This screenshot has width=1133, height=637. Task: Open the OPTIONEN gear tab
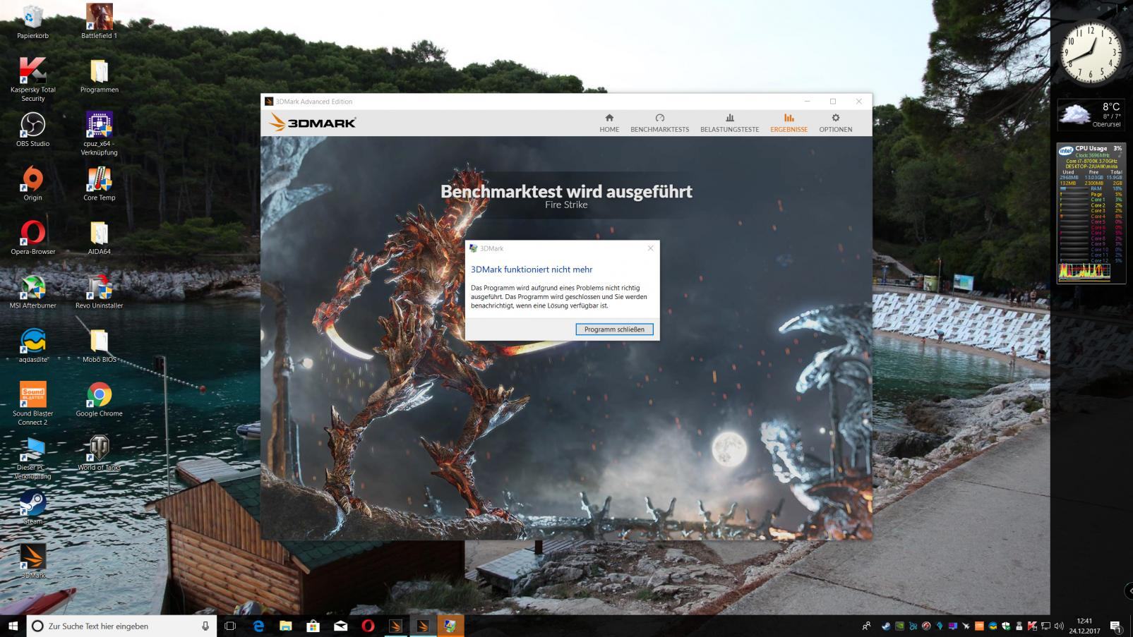835,123
